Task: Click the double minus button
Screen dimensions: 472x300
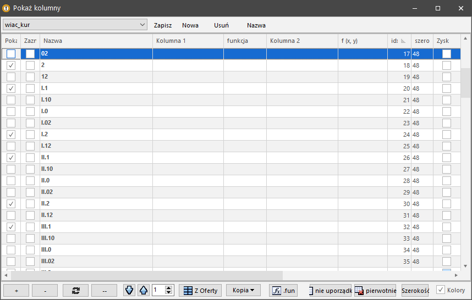Action: tap(104, 291)
